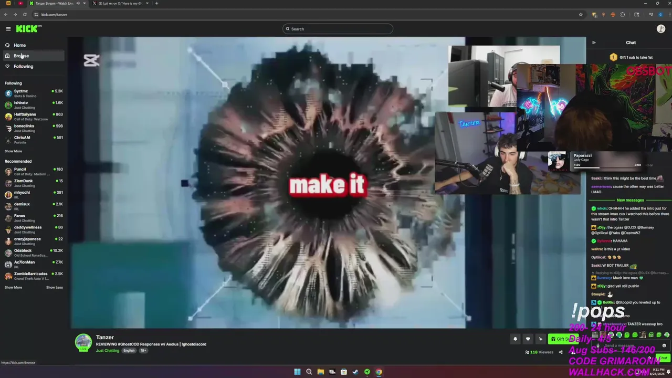672x378 pixels.
Task: Click the green Chat send button
Action: pyautogui.click(x=663, y=358)
